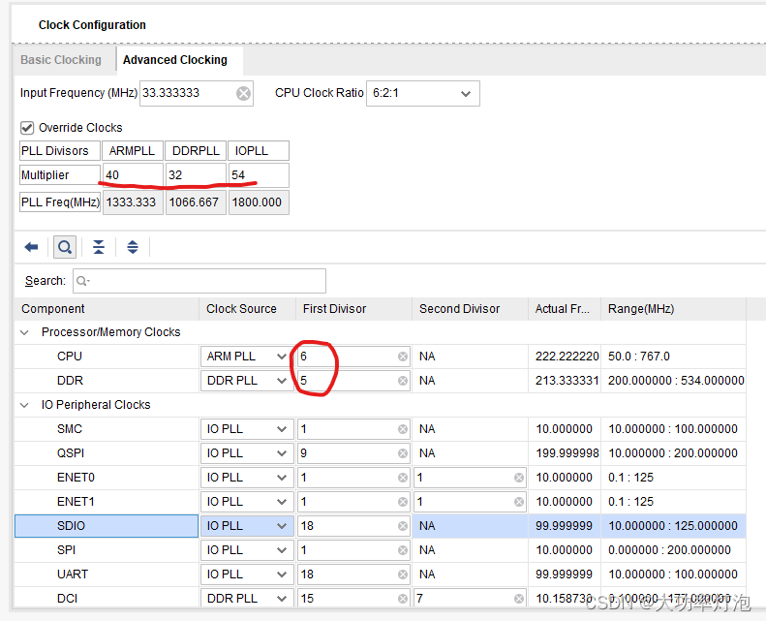Open the DDR clock source dropdown
Screen dimensions: 766x621
pyautogui.click(x=247, y=381)
